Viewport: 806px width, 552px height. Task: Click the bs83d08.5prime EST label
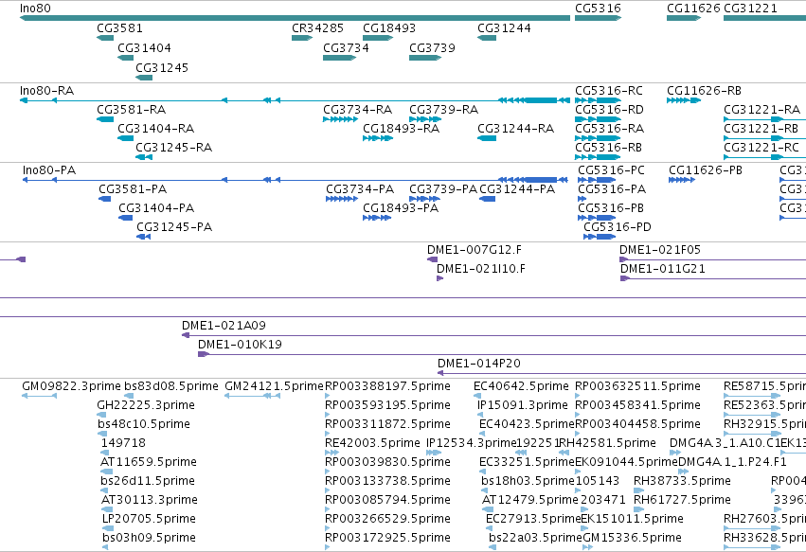pyautogui.click(x=171, y=386)
